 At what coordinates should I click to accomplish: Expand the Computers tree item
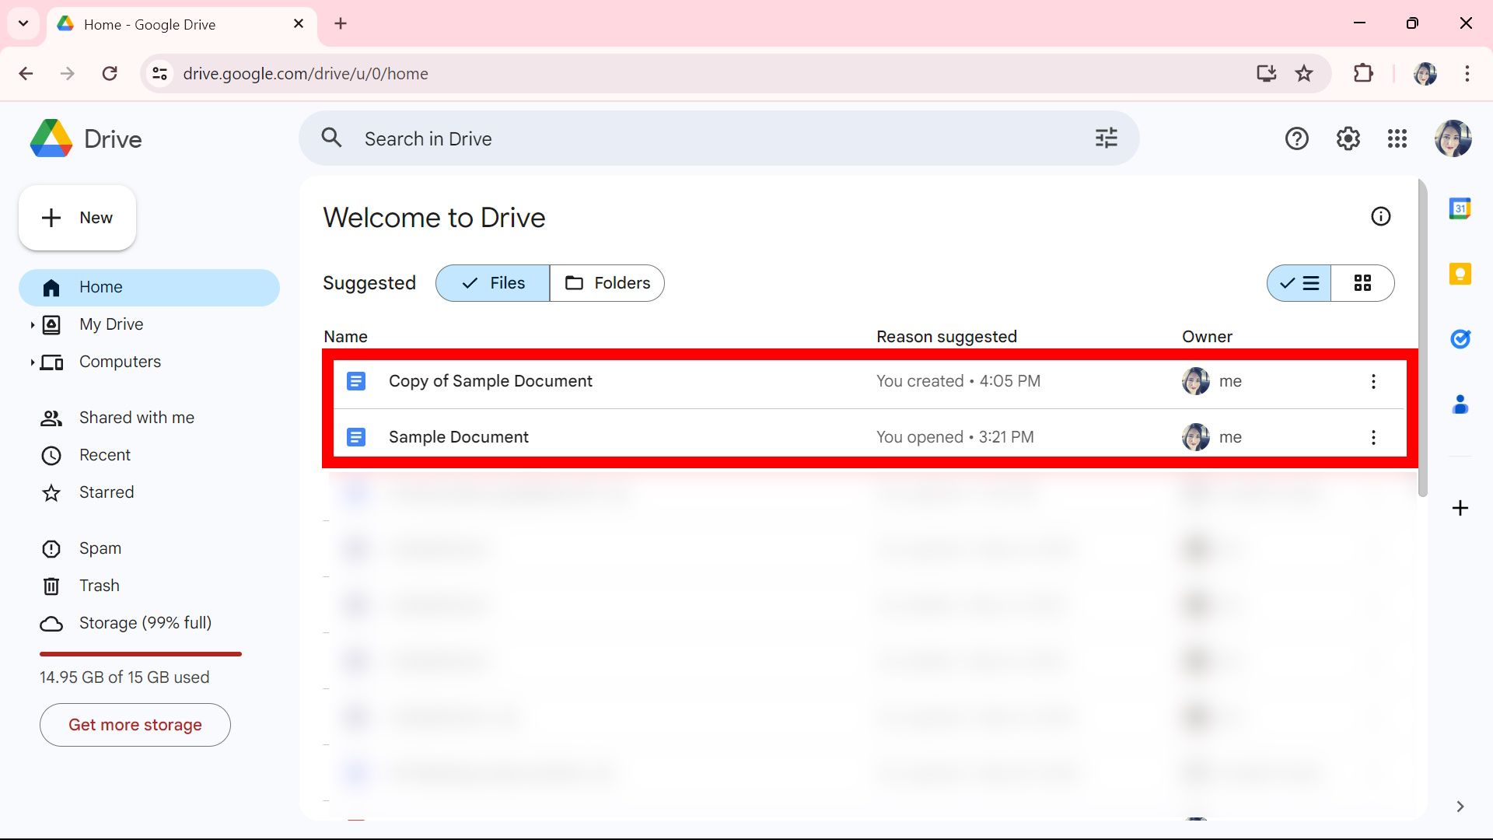[x=31, y=362]
